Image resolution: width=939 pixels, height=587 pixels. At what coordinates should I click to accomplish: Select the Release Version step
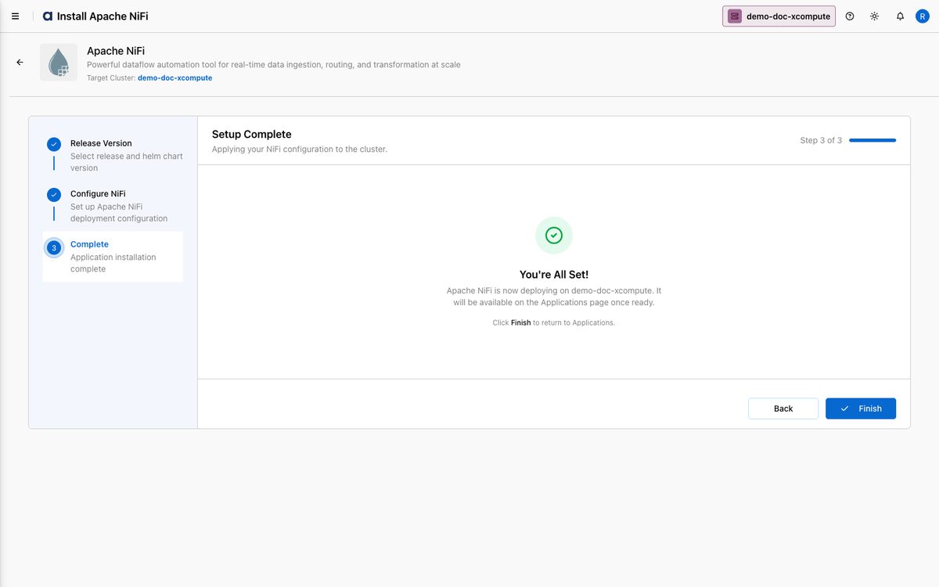[113, 155]
